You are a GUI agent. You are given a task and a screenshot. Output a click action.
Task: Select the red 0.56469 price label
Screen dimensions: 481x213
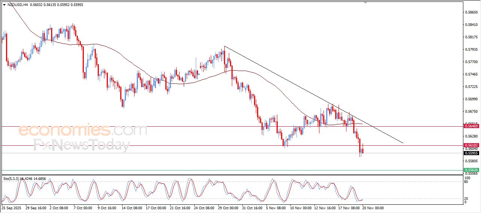tap(471, 127)
